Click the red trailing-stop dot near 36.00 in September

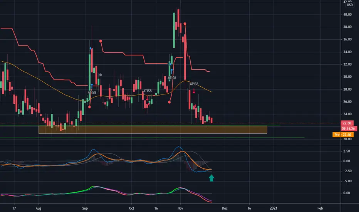tap(101, 41)
